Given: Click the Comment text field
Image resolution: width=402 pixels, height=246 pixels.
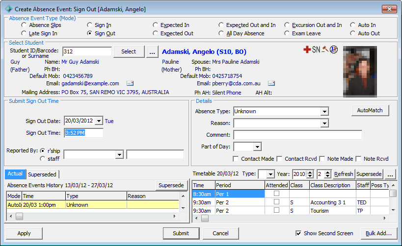Looking at the screenshot, I should click(297, 135).
